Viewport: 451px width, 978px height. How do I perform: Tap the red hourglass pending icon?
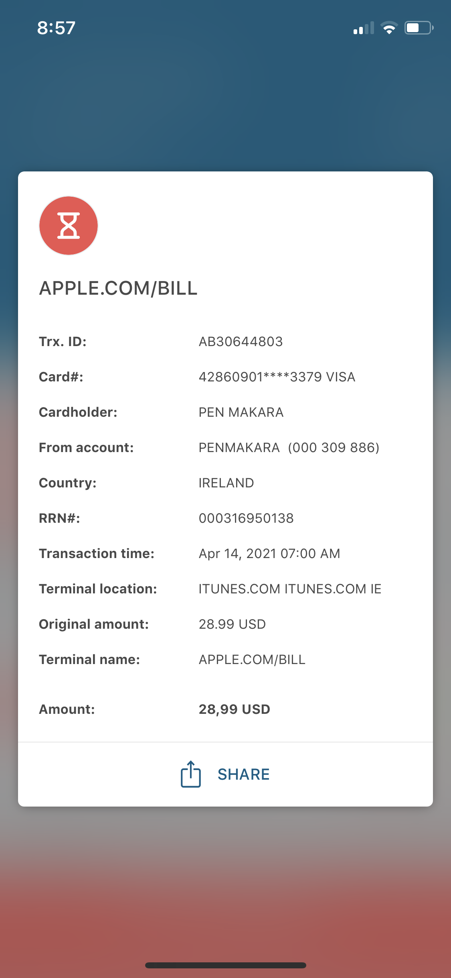click(x=69, y=226)
